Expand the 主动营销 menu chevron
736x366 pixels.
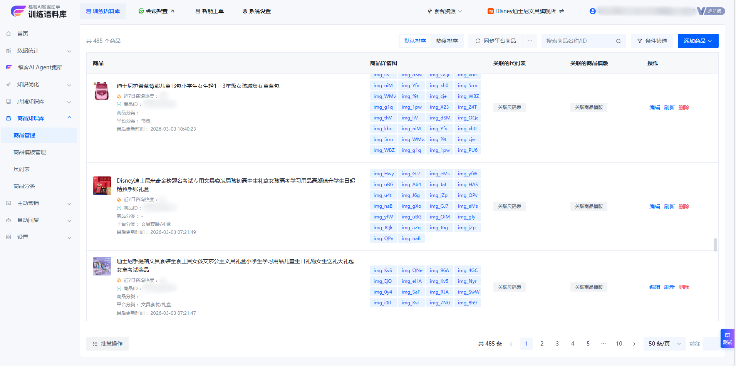coord(69,203)
